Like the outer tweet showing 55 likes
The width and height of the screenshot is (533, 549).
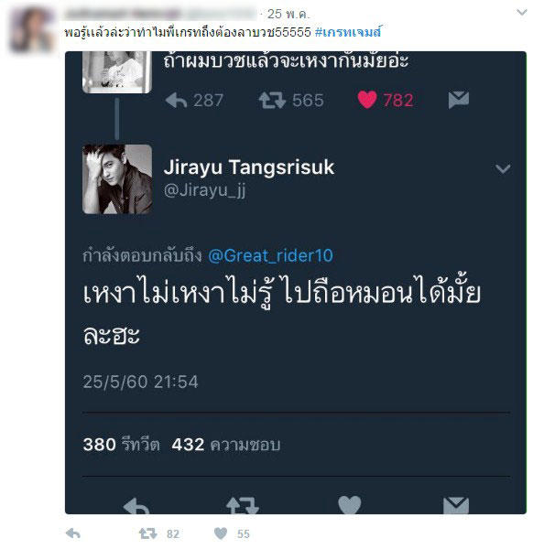(221, 533)
